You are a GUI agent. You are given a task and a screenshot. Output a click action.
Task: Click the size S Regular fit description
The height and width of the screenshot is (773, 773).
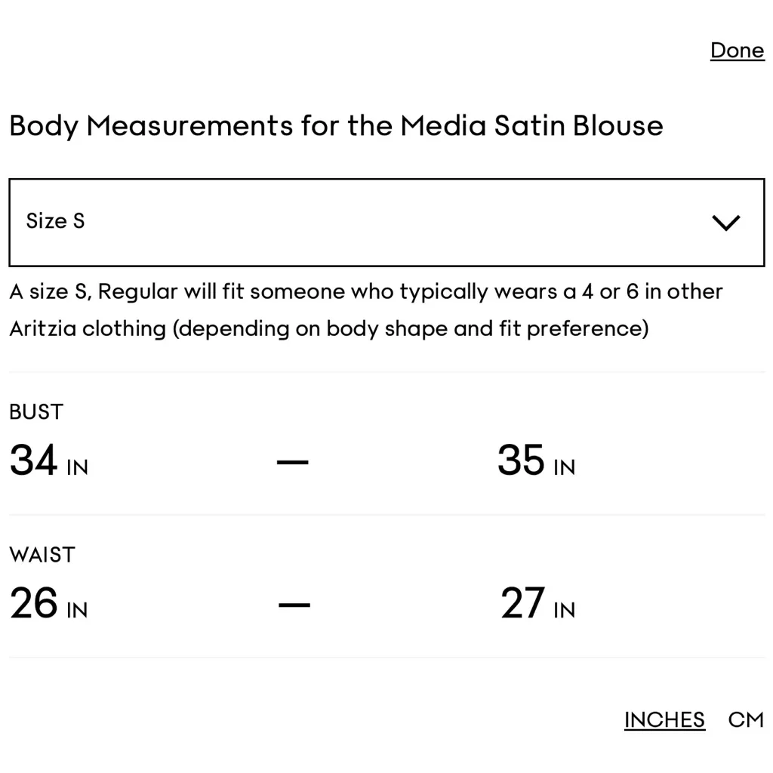(x=366, y=291)
